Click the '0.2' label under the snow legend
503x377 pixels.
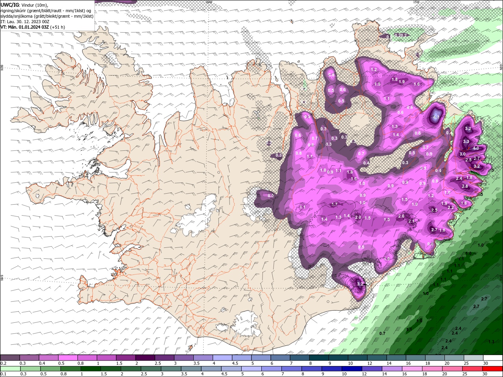click(3, 363)
